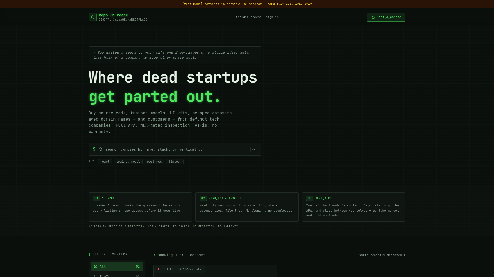The height and width of the screenshot is (277, 494).
Task: Click the green dollar prompt in search bar
Action: click(94, 149)
